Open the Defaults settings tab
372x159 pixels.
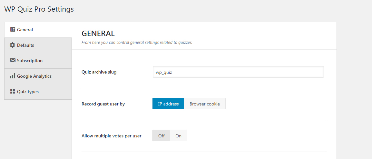(x=38, y=45)
